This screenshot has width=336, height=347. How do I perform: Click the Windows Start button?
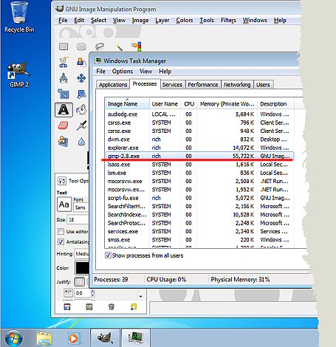pyautogui.click(x=13, y=338)
